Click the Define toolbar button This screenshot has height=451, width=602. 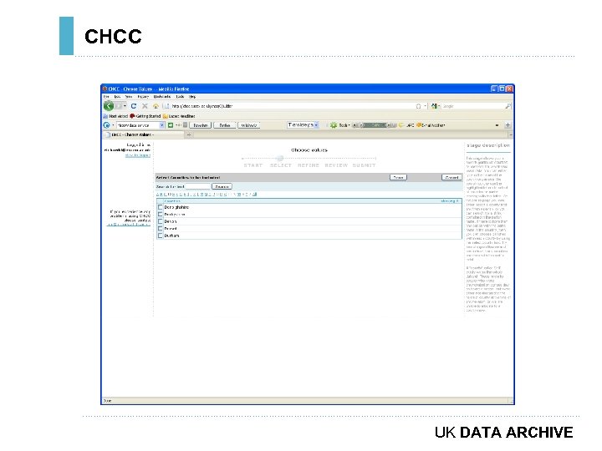[x=225, y=125]
